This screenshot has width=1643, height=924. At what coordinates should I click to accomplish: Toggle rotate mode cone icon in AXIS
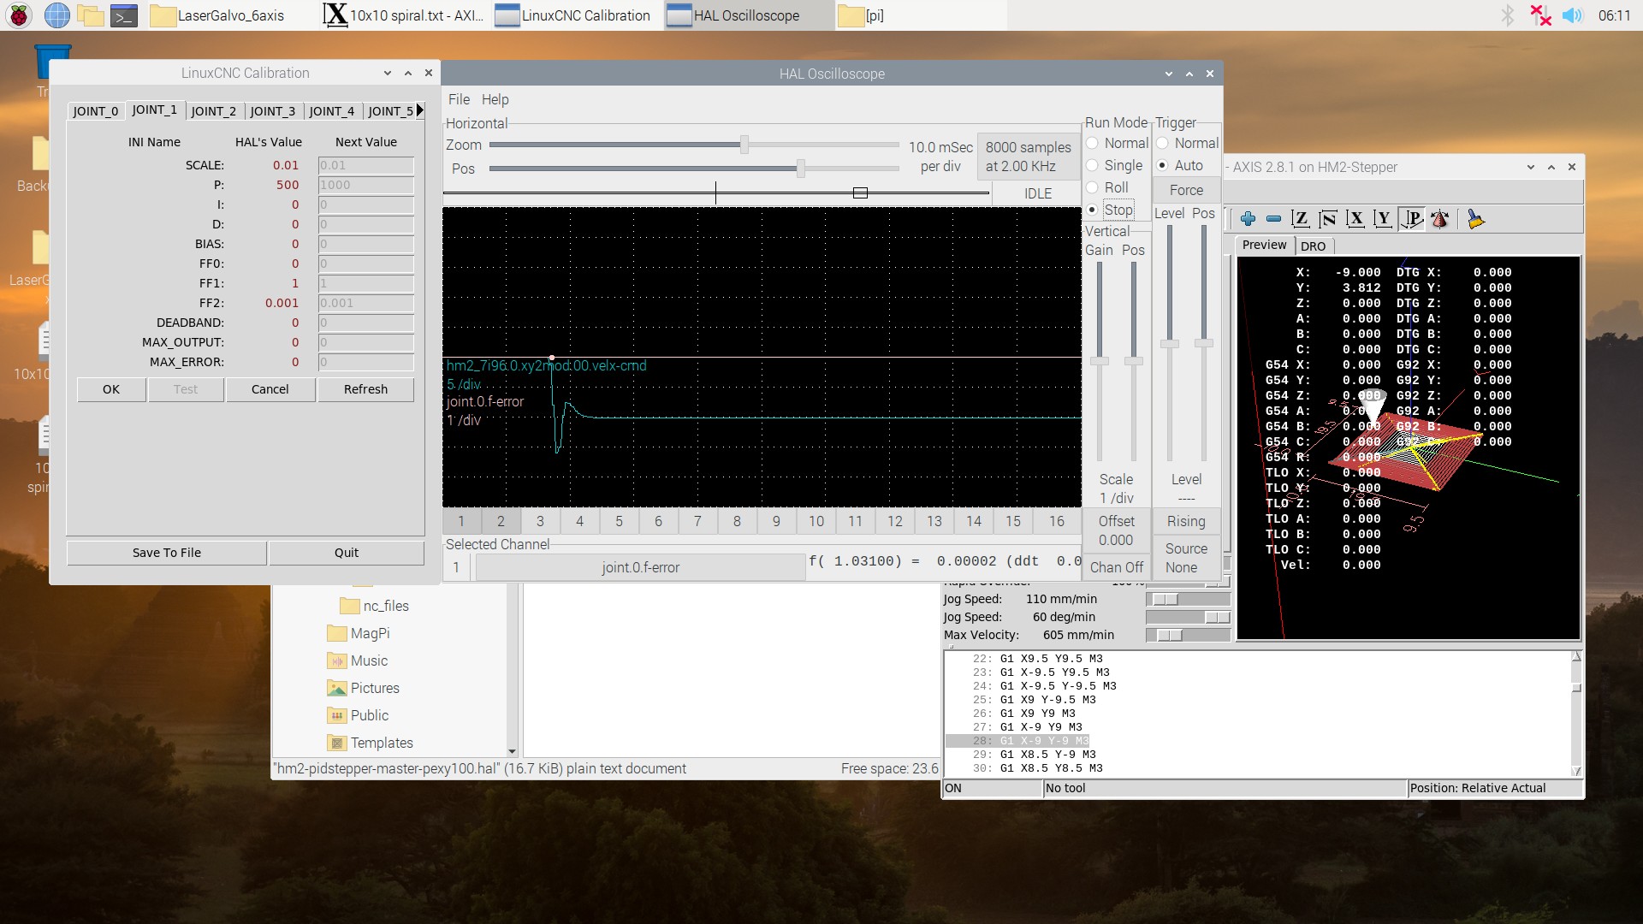point(1440,219)
